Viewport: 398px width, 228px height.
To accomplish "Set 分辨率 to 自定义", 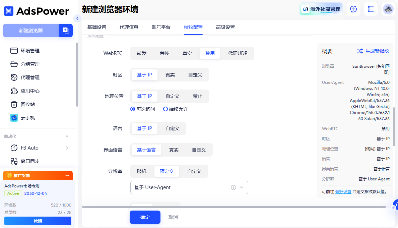I will (x=194, y=171).
